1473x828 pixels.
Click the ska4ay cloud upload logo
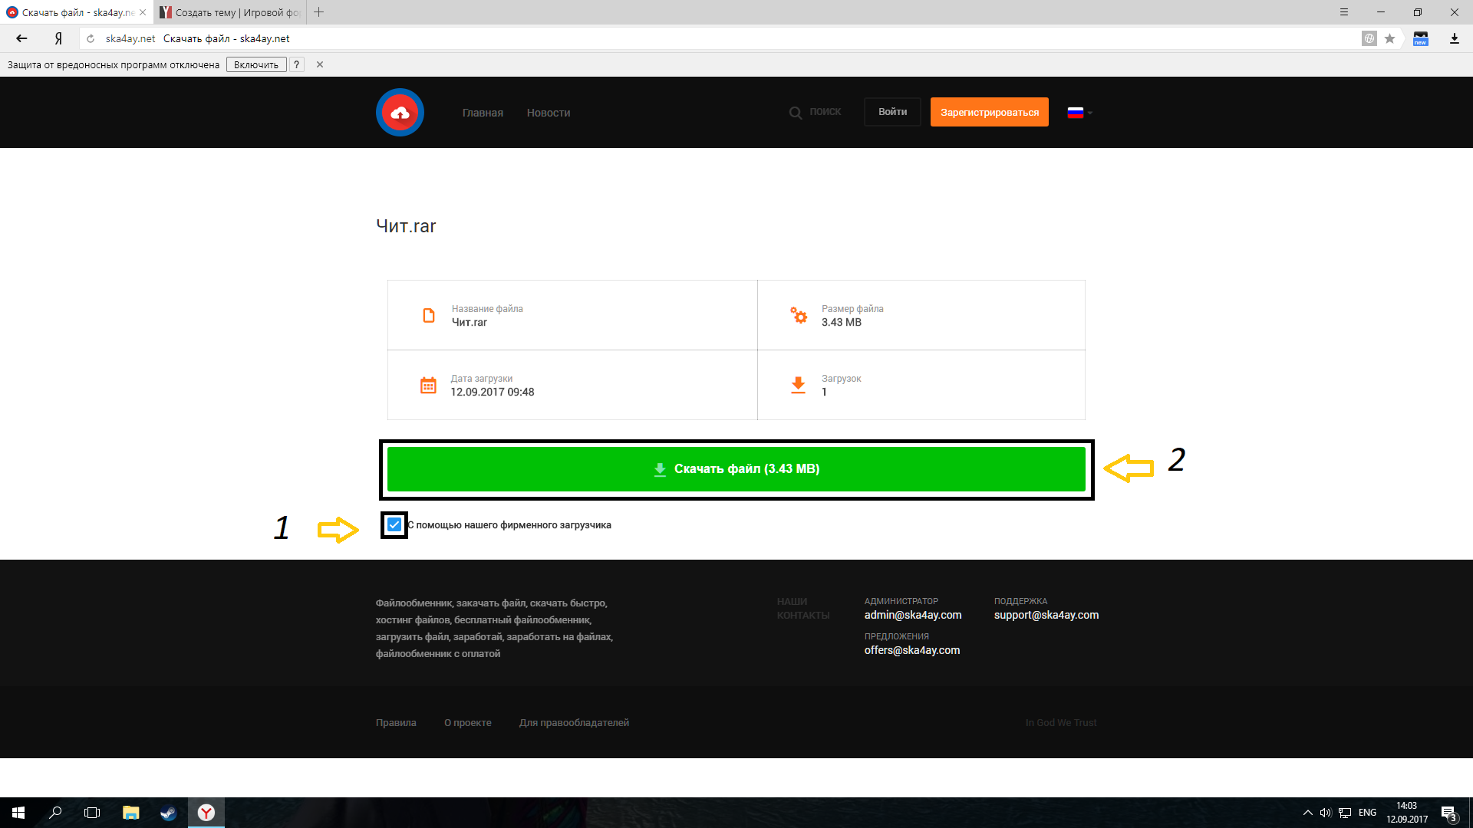[400, 113]
